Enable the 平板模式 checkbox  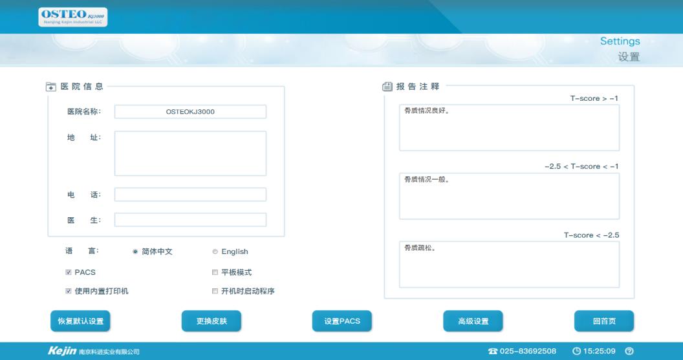tap(215, 272)
